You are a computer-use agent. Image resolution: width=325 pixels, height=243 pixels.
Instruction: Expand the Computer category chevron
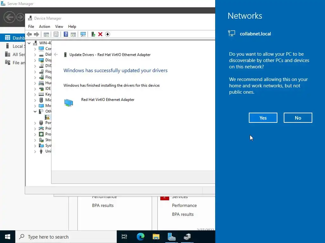35,49
